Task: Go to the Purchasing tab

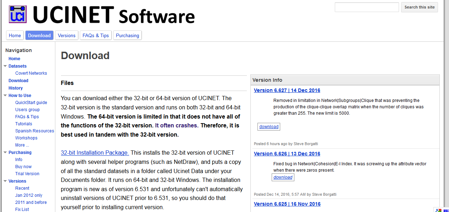Action: click(x=127, y=35)
